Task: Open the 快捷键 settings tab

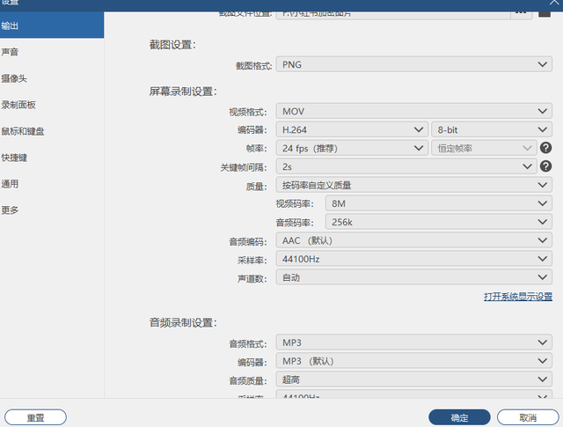Action: pyautogui.click(x=52, y=158)
